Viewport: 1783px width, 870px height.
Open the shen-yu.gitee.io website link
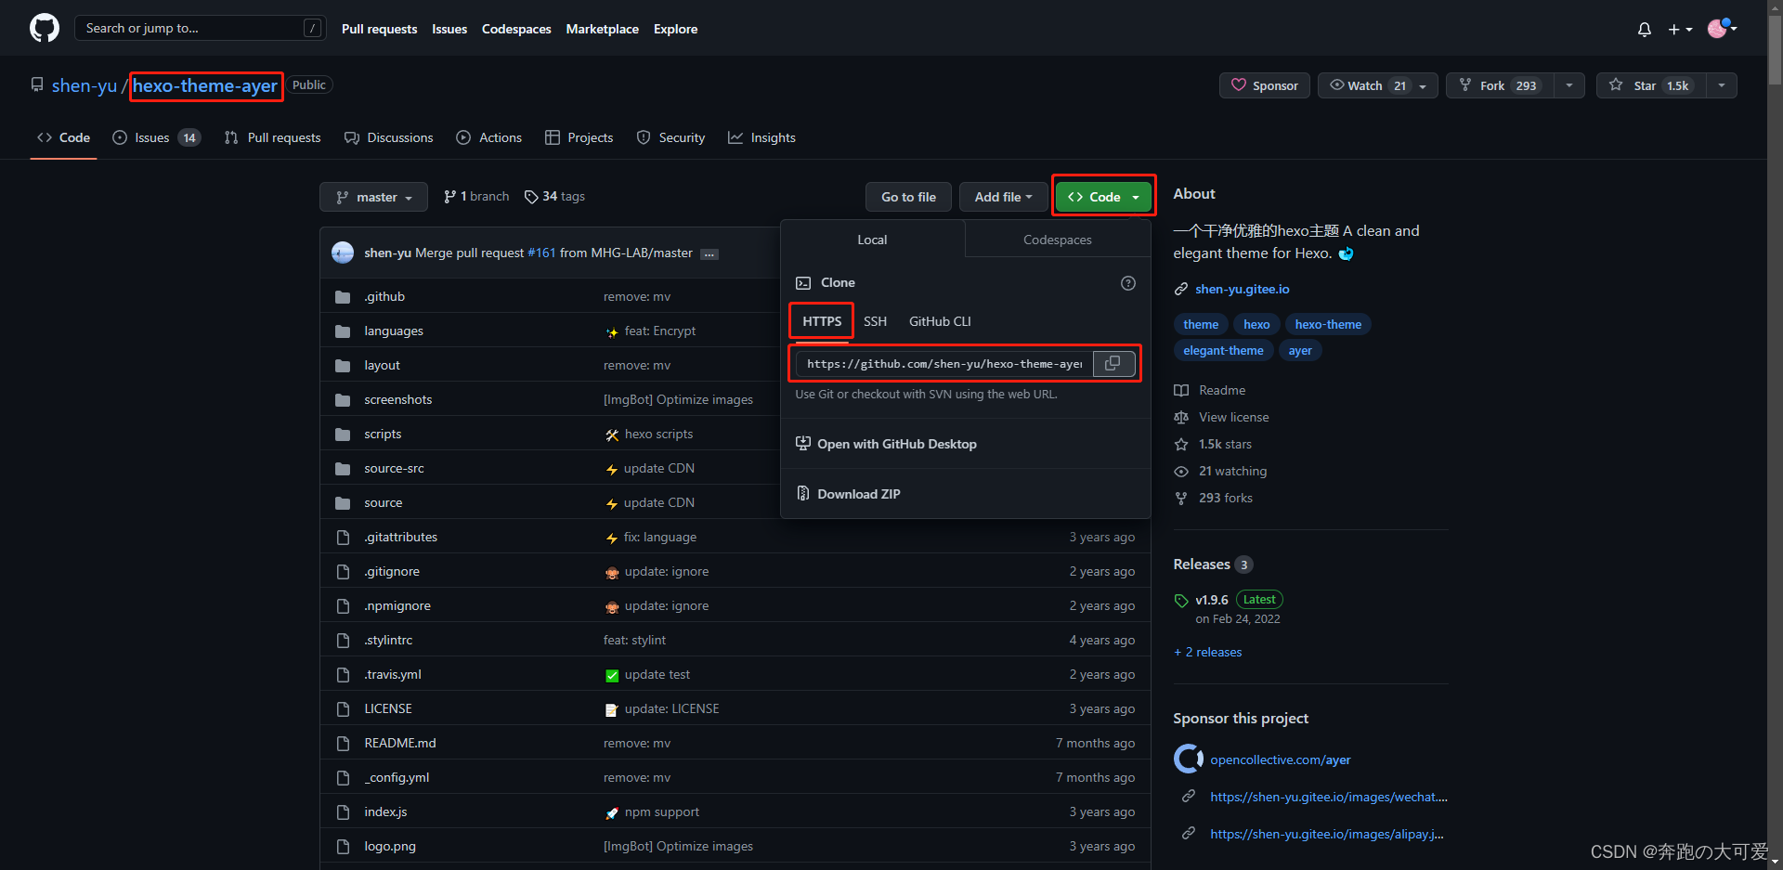[x=1242, y=289]
